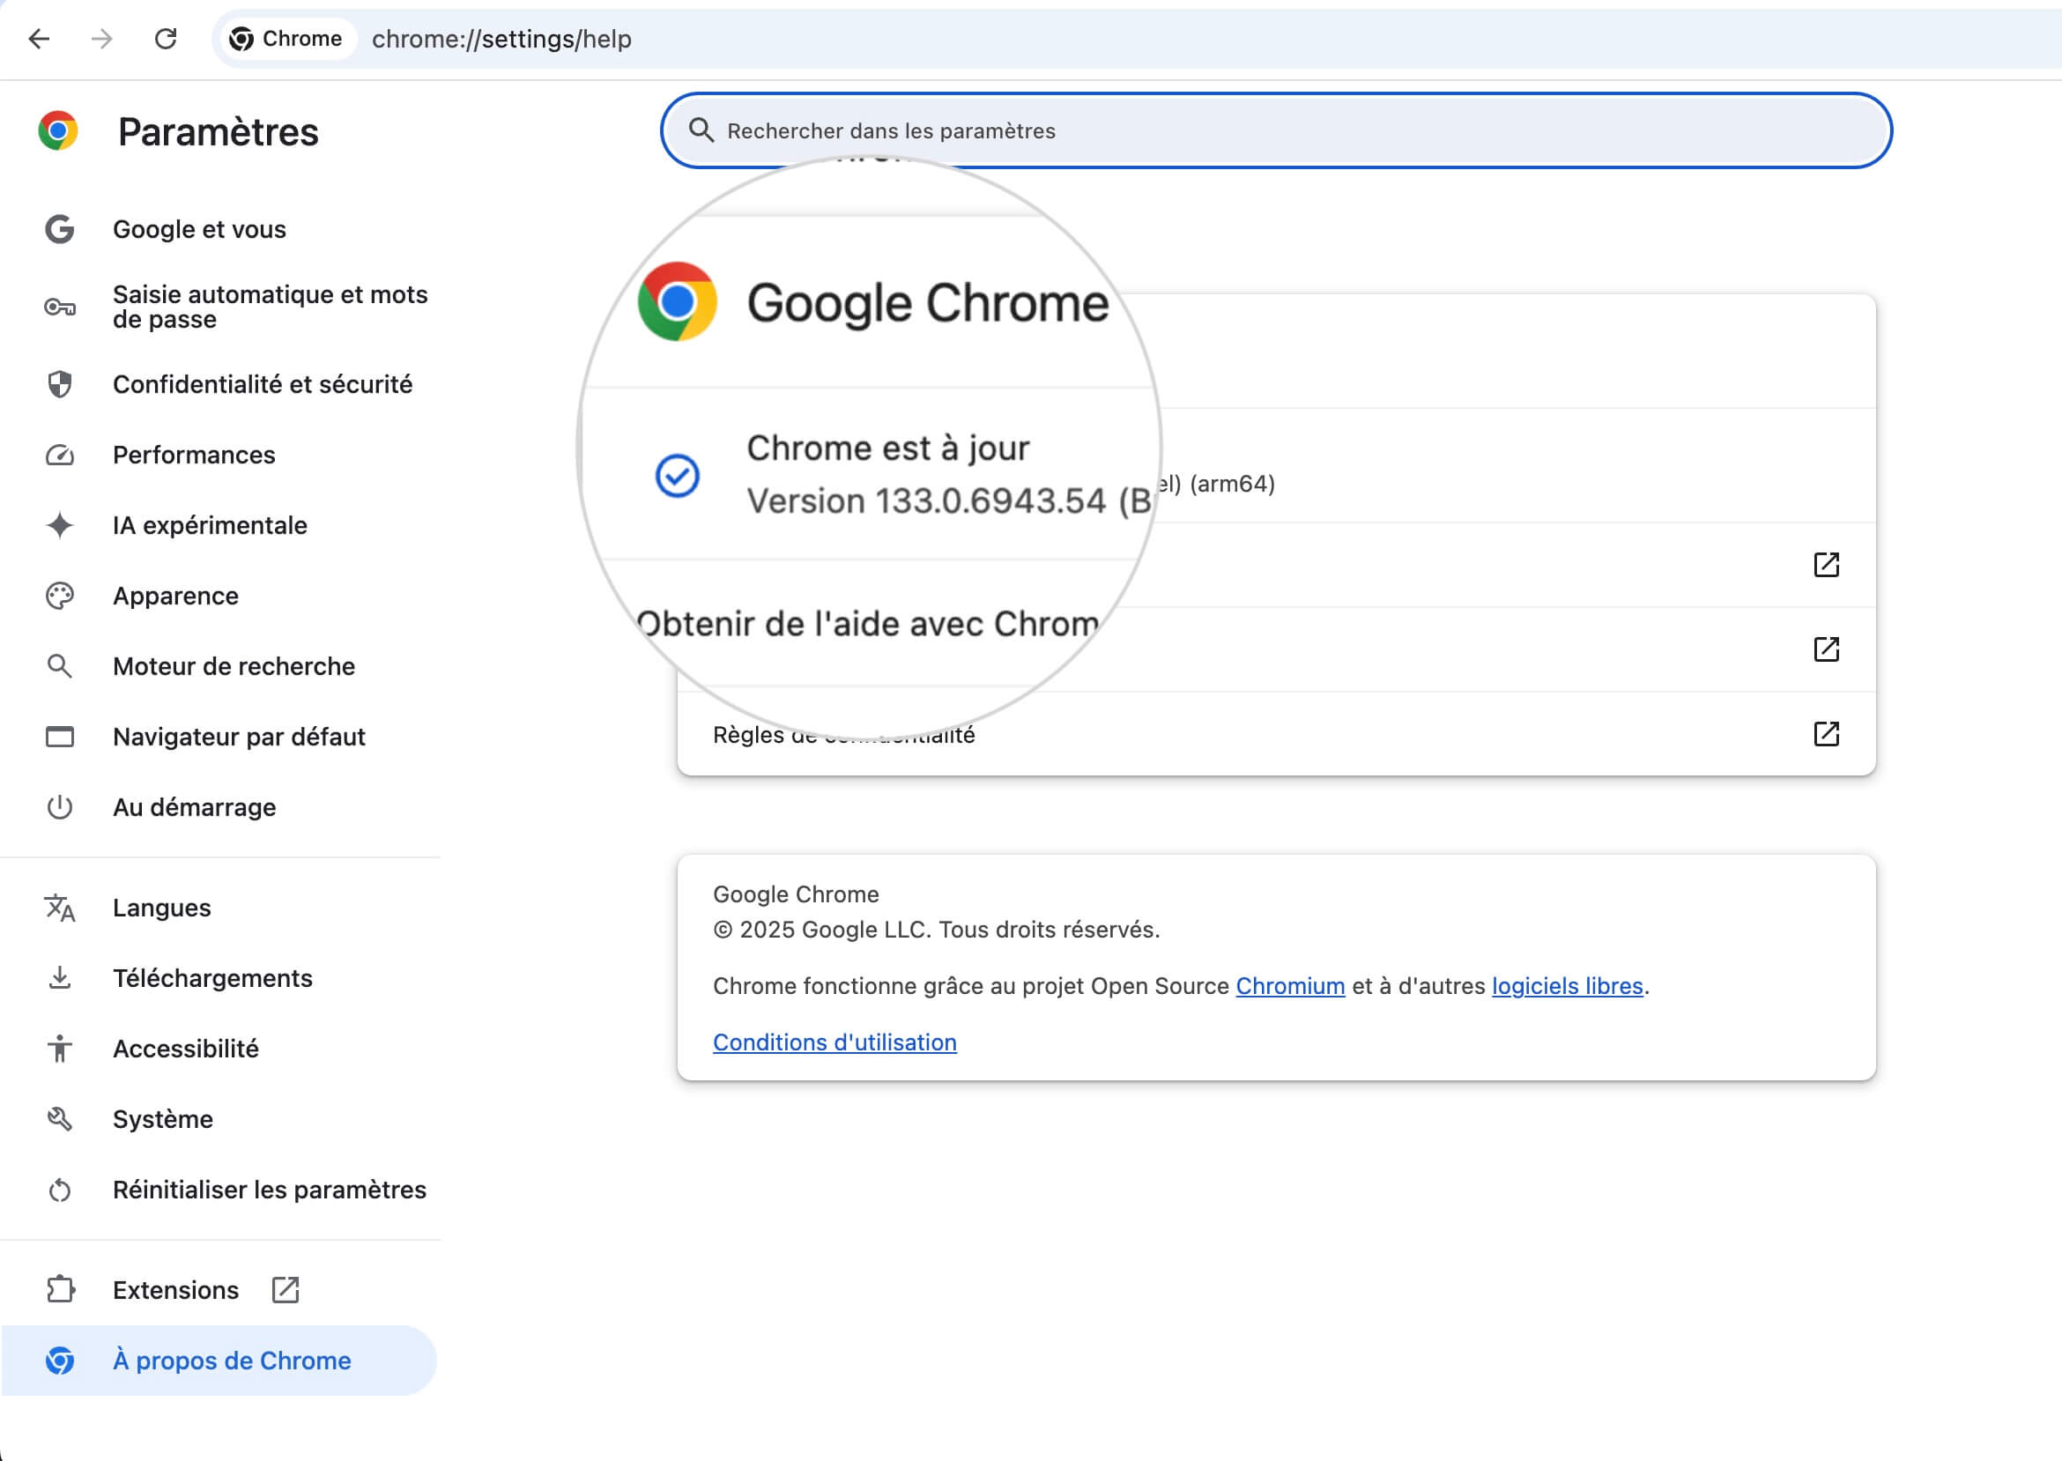Click the sparkle icon for IA expérimentale
Image resolution: width=2062 pixels, height=1461 pixels.
pos(59,525)
